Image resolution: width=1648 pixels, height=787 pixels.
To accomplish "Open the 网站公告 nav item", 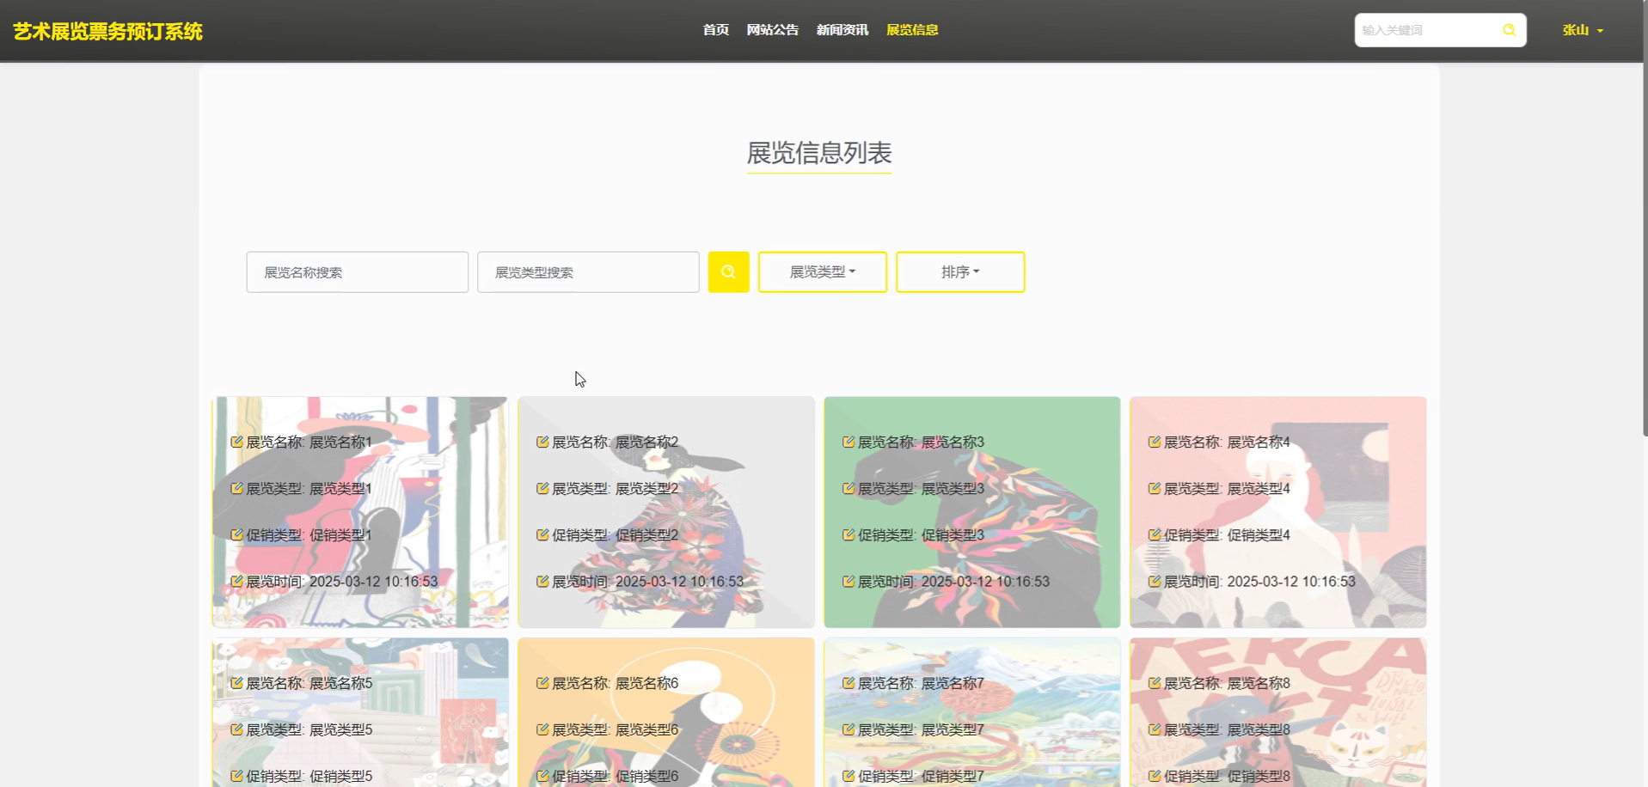I will [773, 30].
